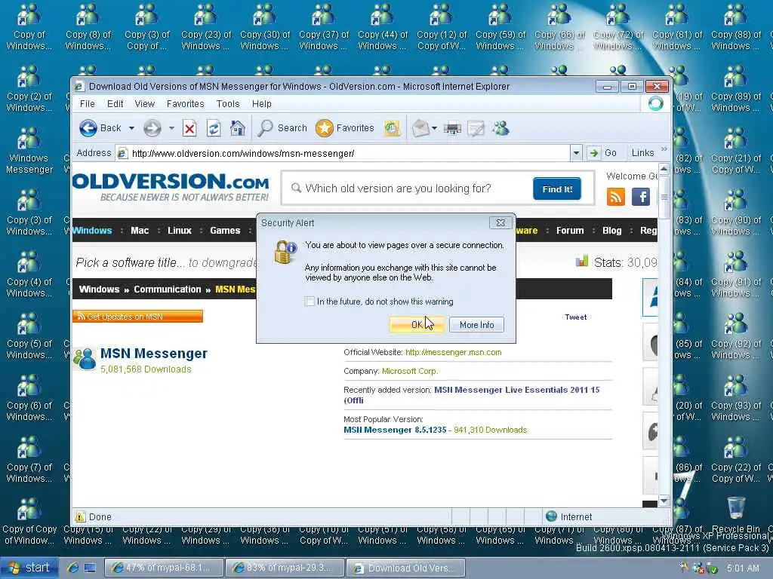Launch Internet Explorer from quick launch

tap(72, 568)
